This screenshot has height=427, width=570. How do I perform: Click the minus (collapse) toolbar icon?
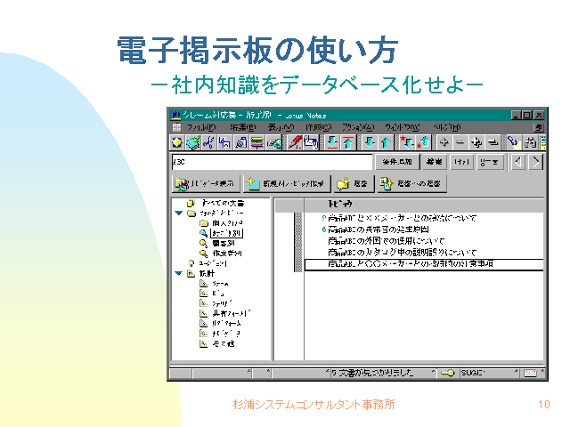[x=460, y=142]
